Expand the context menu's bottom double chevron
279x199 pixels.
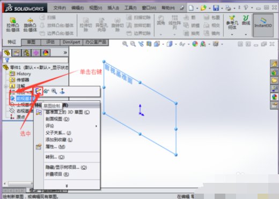67,186
